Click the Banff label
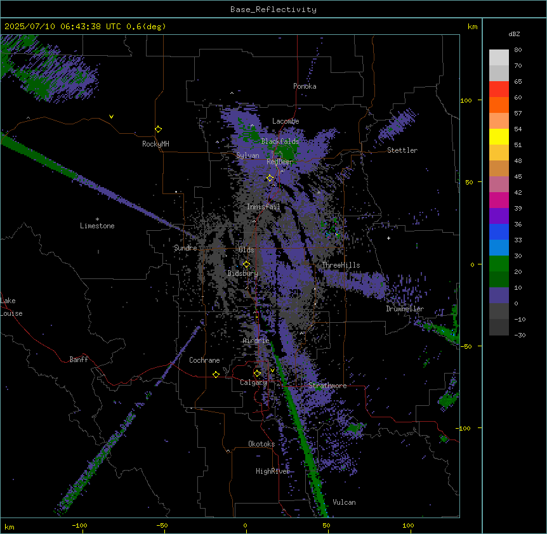The height and width of the screenshot is (534, 547). tap(79, 360)
